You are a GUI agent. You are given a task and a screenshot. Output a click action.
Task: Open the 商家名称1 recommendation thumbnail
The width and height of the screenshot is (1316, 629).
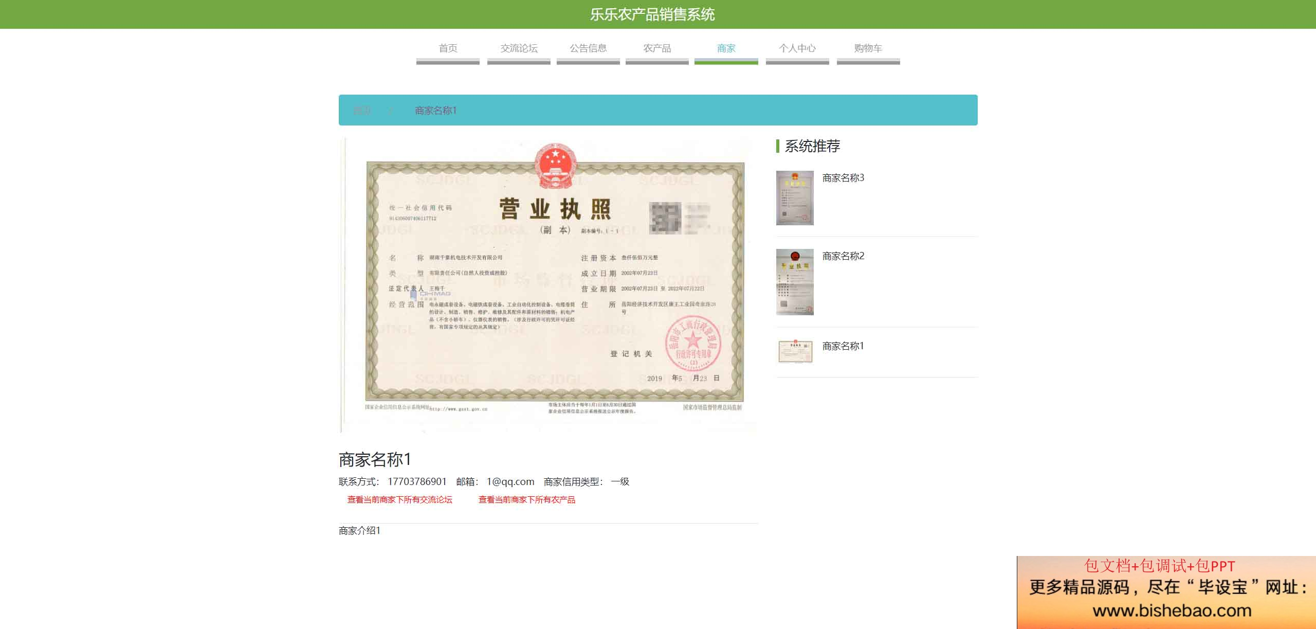pyautogui.click(x=795, y=352)
